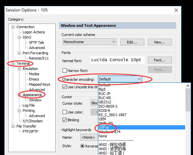Viewport: 193px width, 155px height.
Task: Choose KS_C_5601-1987 encoding
Action: click(x=142, y=115)
